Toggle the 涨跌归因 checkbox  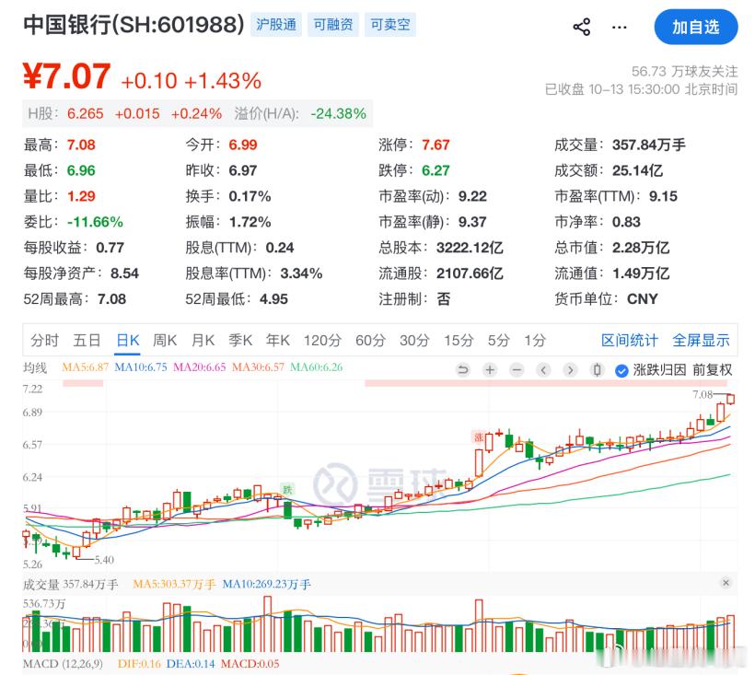tap(621, 370)
